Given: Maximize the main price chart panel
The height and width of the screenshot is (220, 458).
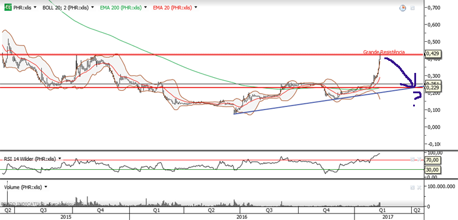Looking at the screenshot, I should [412, 8].
